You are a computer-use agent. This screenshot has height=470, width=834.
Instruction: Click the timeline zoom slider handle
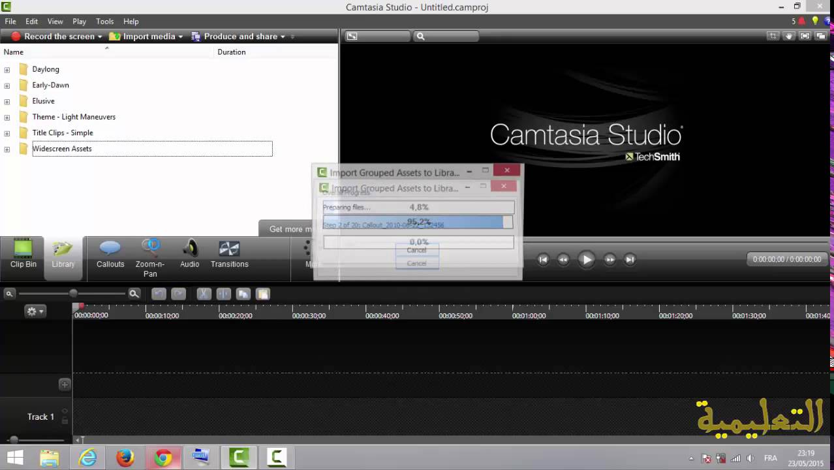73,294
